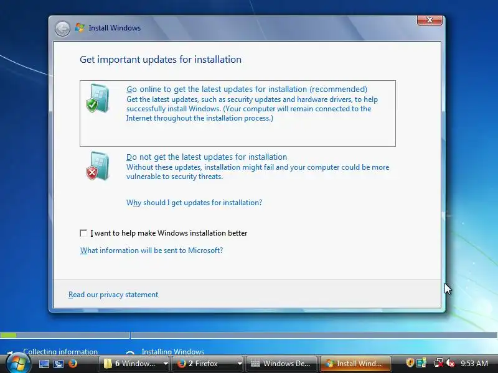The image size is (498, 373).
Task: Open the 6 Windows Explorer taskbar group
Action: coord(131,364)
